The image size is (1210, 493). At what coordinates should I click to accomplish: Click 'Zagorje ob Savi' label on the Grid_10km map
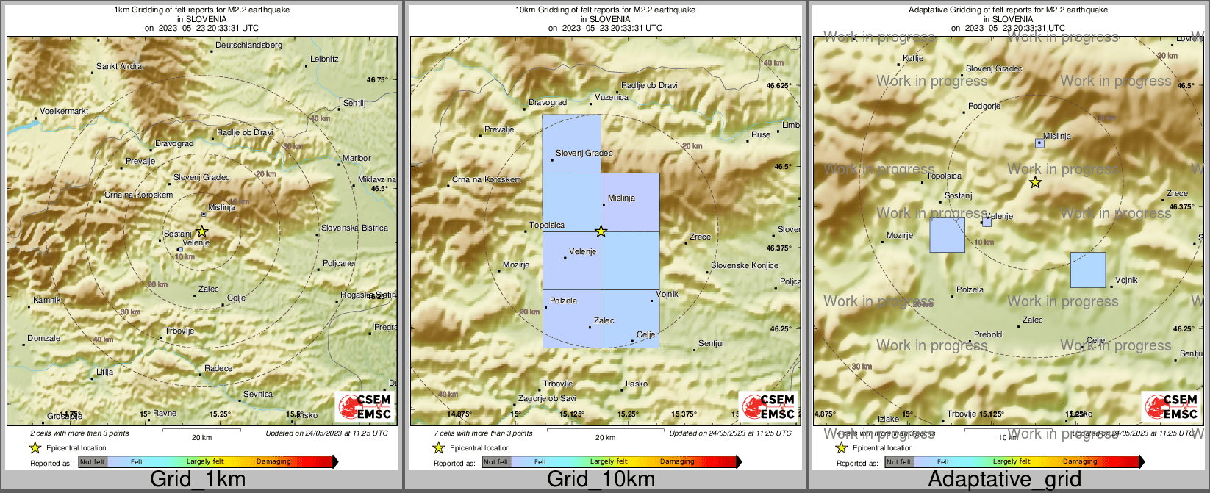point(547,398)
